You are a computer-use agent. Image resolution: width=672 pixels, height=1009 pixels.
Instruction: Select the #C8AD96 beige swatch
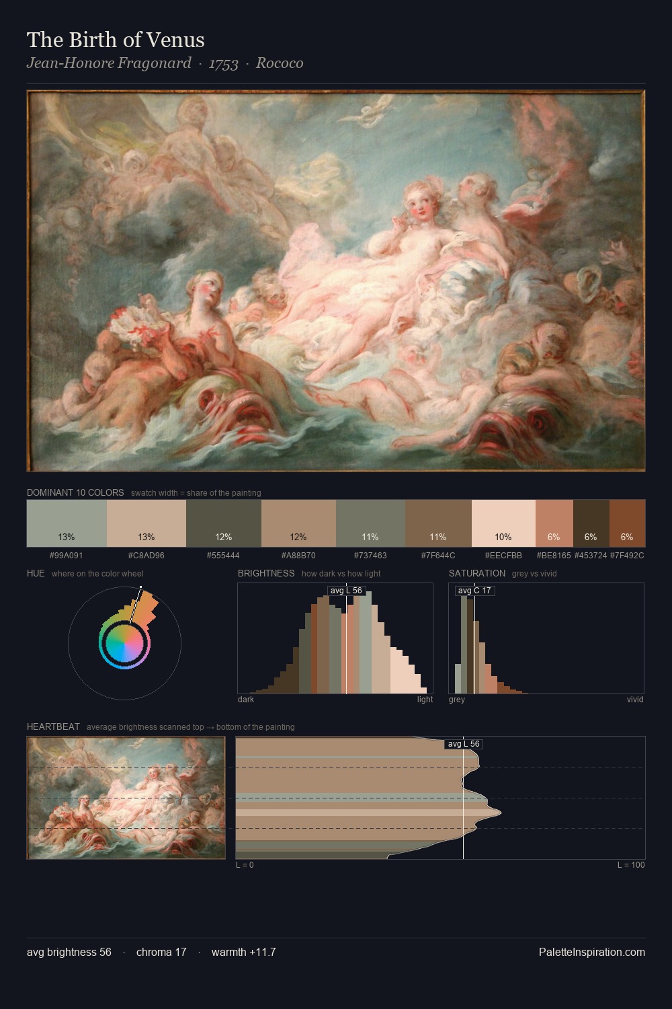[146, 523]
